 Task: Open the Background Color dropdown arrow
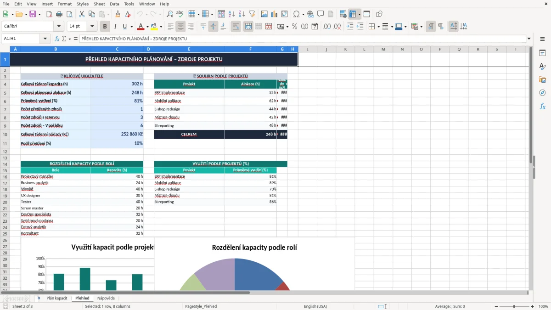click(x=161, y=27)
